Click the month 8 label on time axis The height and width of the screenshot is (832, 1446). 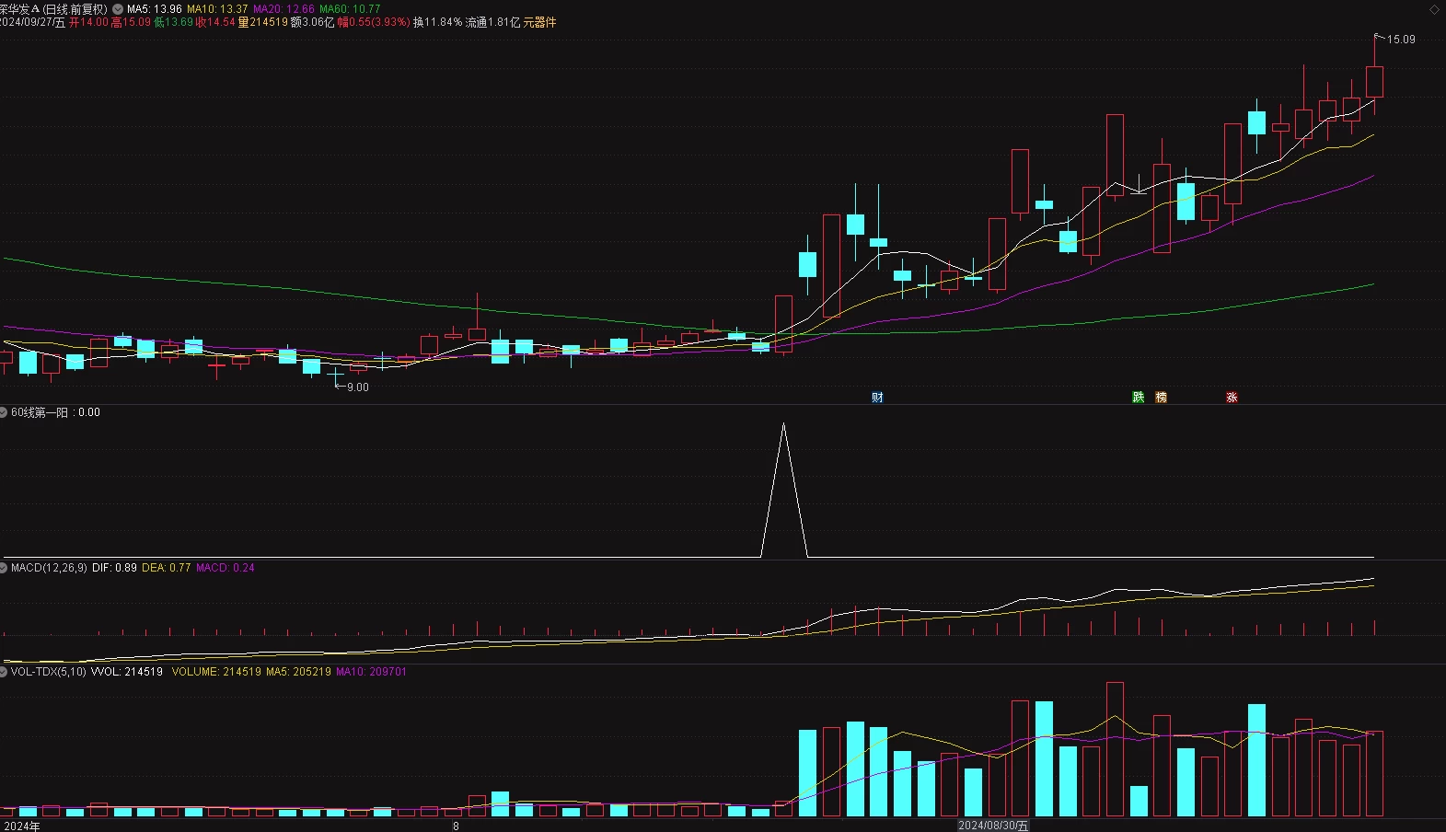pyautogui.click(x=456, y=826)
